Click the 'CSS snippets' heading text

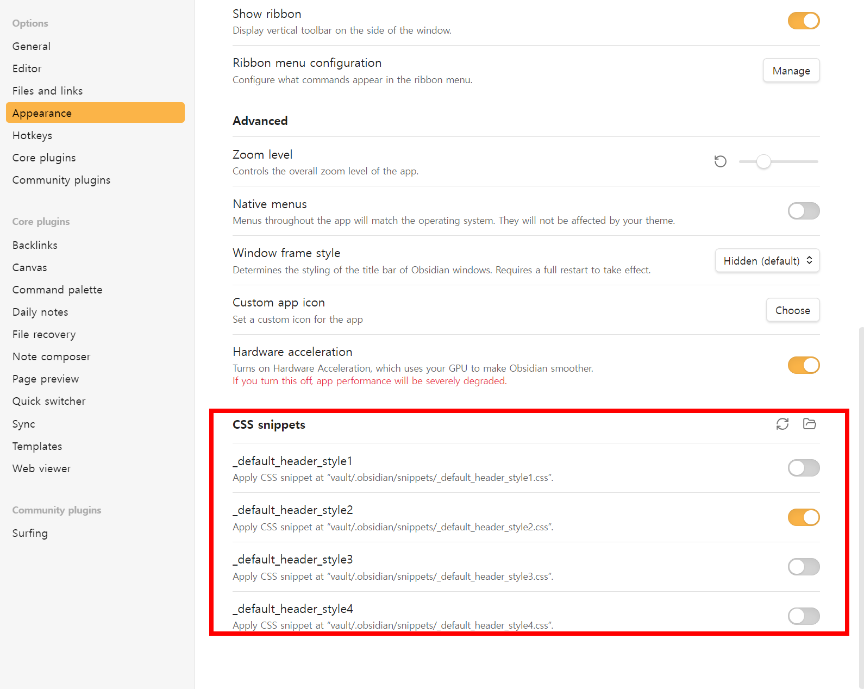pos(269,424)
